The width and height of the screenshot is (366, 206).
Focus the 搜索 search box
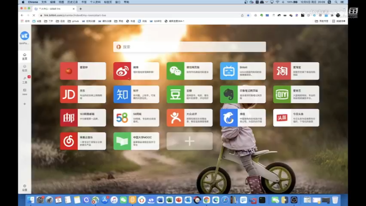[x=189, y=47]
